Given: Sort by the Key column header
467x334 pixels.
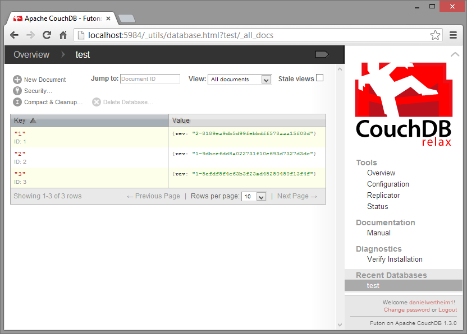Looking at the screenshot, I should [x=89, y=120].
